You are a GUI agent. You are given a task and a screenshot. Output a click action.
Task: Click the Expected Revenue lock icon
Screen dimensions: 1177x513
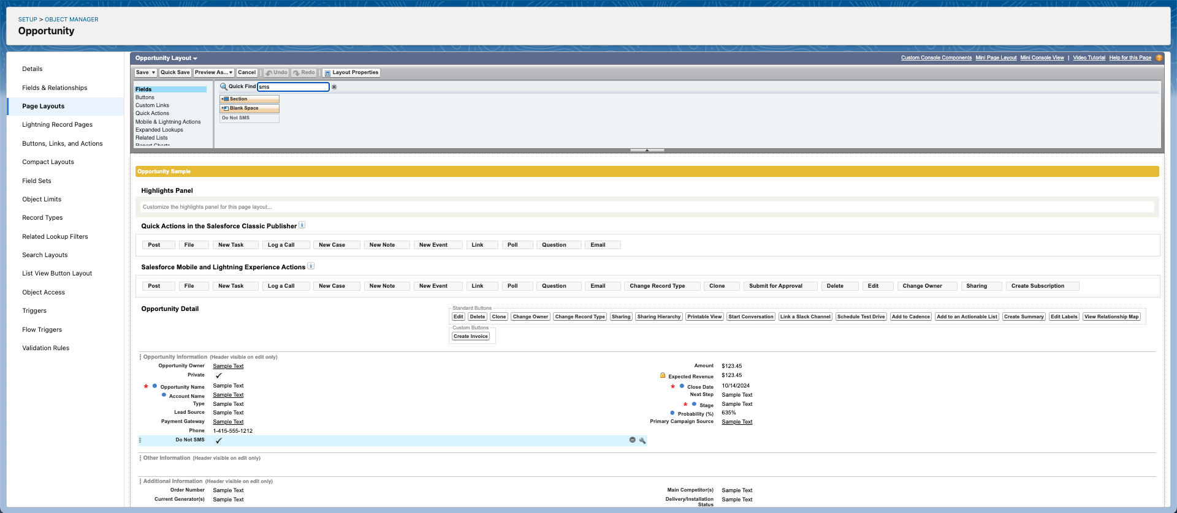point(663,375)
